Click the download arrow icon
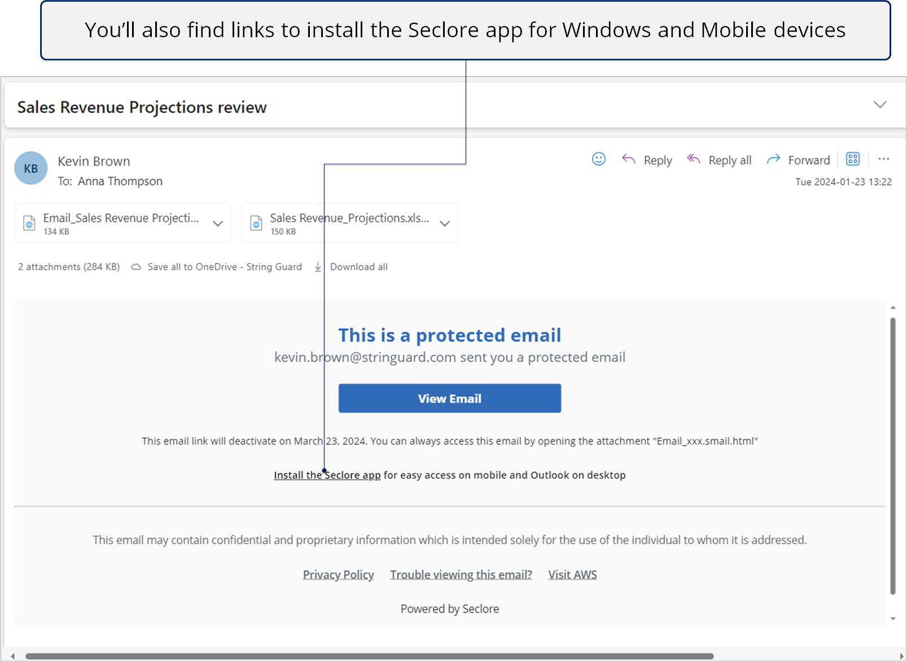907x662 pixels. pos(318,267)
